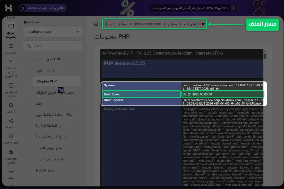This screenshot has height=189, width=284.
Task: Click the Build Date row label
Action: click(111, 94)
